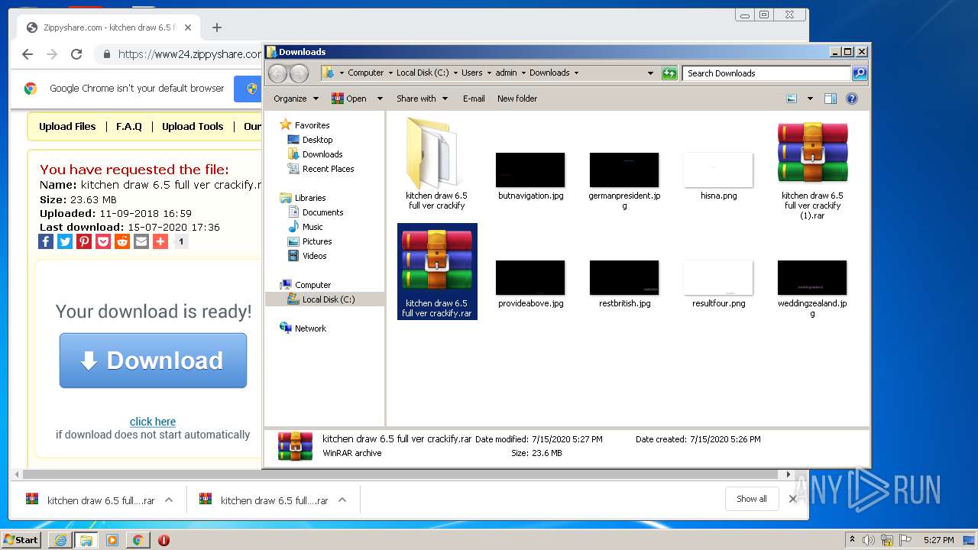Screen dimensions: 978x550
Task: Select the highlighted kitchen draw 6.5 full ver crackify.rar
Action: point(437,271)
